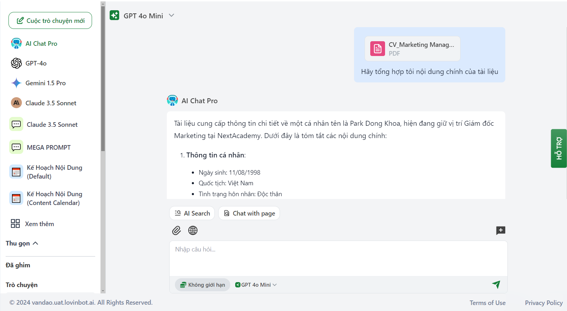
Task: Select the Gemini 1.5 Pro star icon
Action: tap(16, 83)
